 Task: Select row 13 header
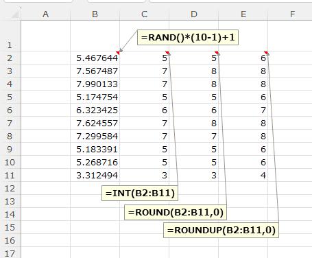[10, 201]
